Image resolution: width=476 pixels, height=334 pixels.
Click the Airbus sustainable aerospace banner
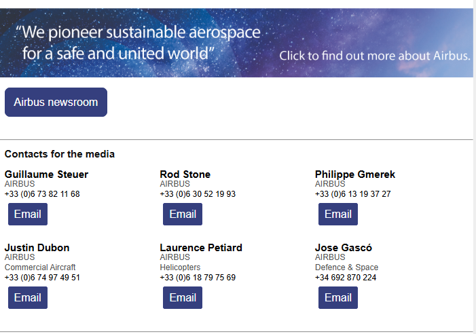tap(236, 42)
